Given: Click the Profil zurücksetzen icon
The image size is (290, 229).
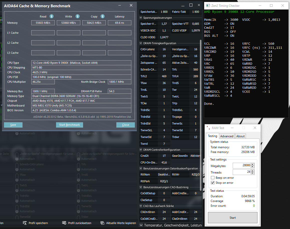Looking at the screenshot, I should (64, 223).
